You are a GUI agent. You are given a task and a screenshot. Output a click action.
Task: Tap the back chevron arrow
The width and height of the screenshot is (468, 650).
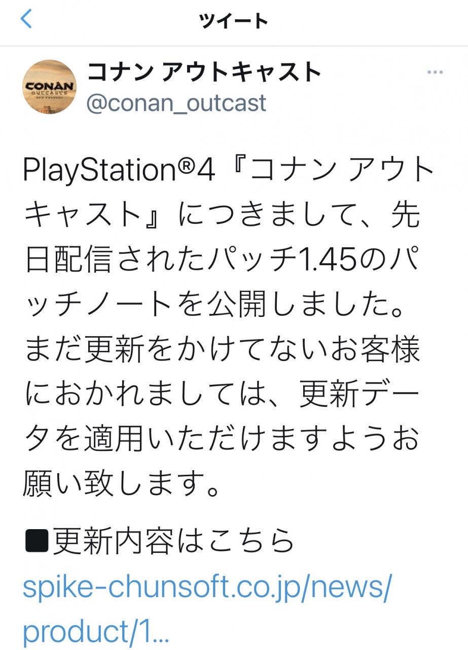click(x=26, y=20)
